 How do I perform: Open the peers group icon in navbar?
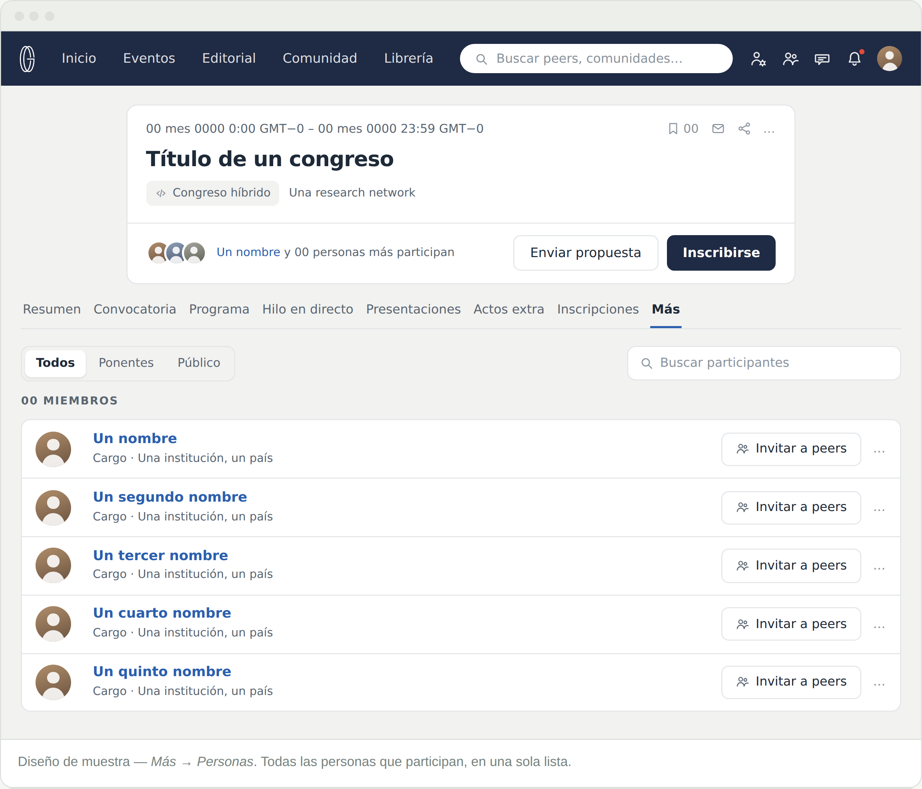(790, 59)
